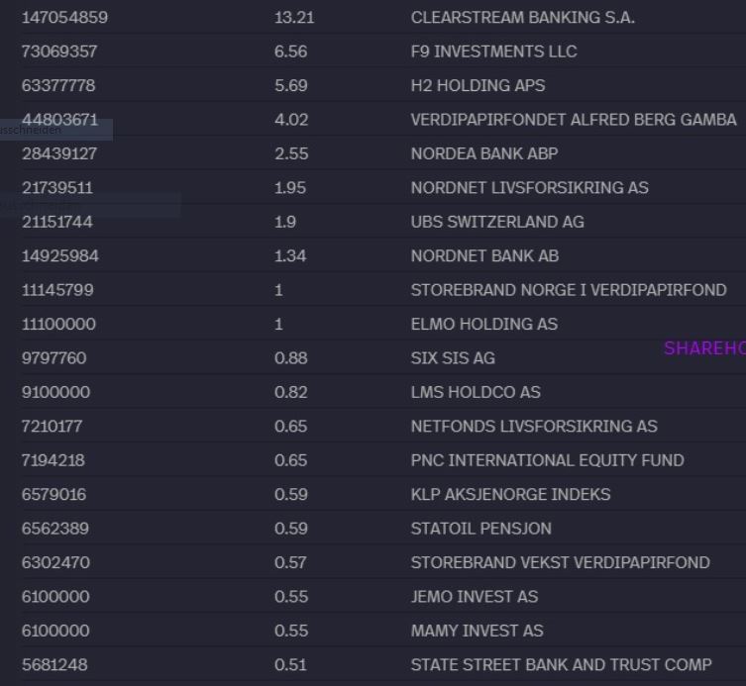Click share count 44803671
The image size is (746, 686).
click(x=59, y=120)
